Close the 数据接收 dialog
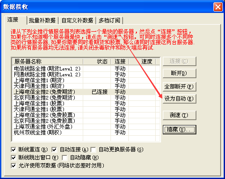225x179 pixels. (218, 7)
